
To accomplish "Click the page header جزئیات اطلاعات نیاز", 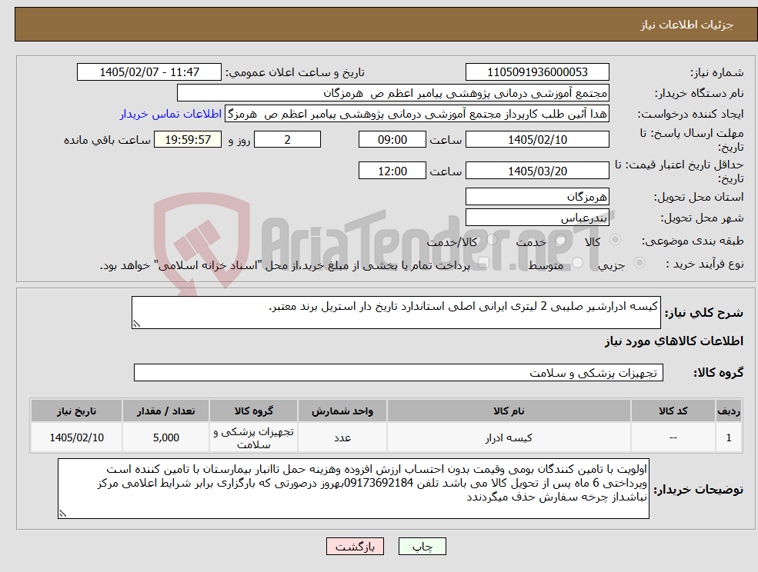I will pyautogui.click(x=687, y=25).
